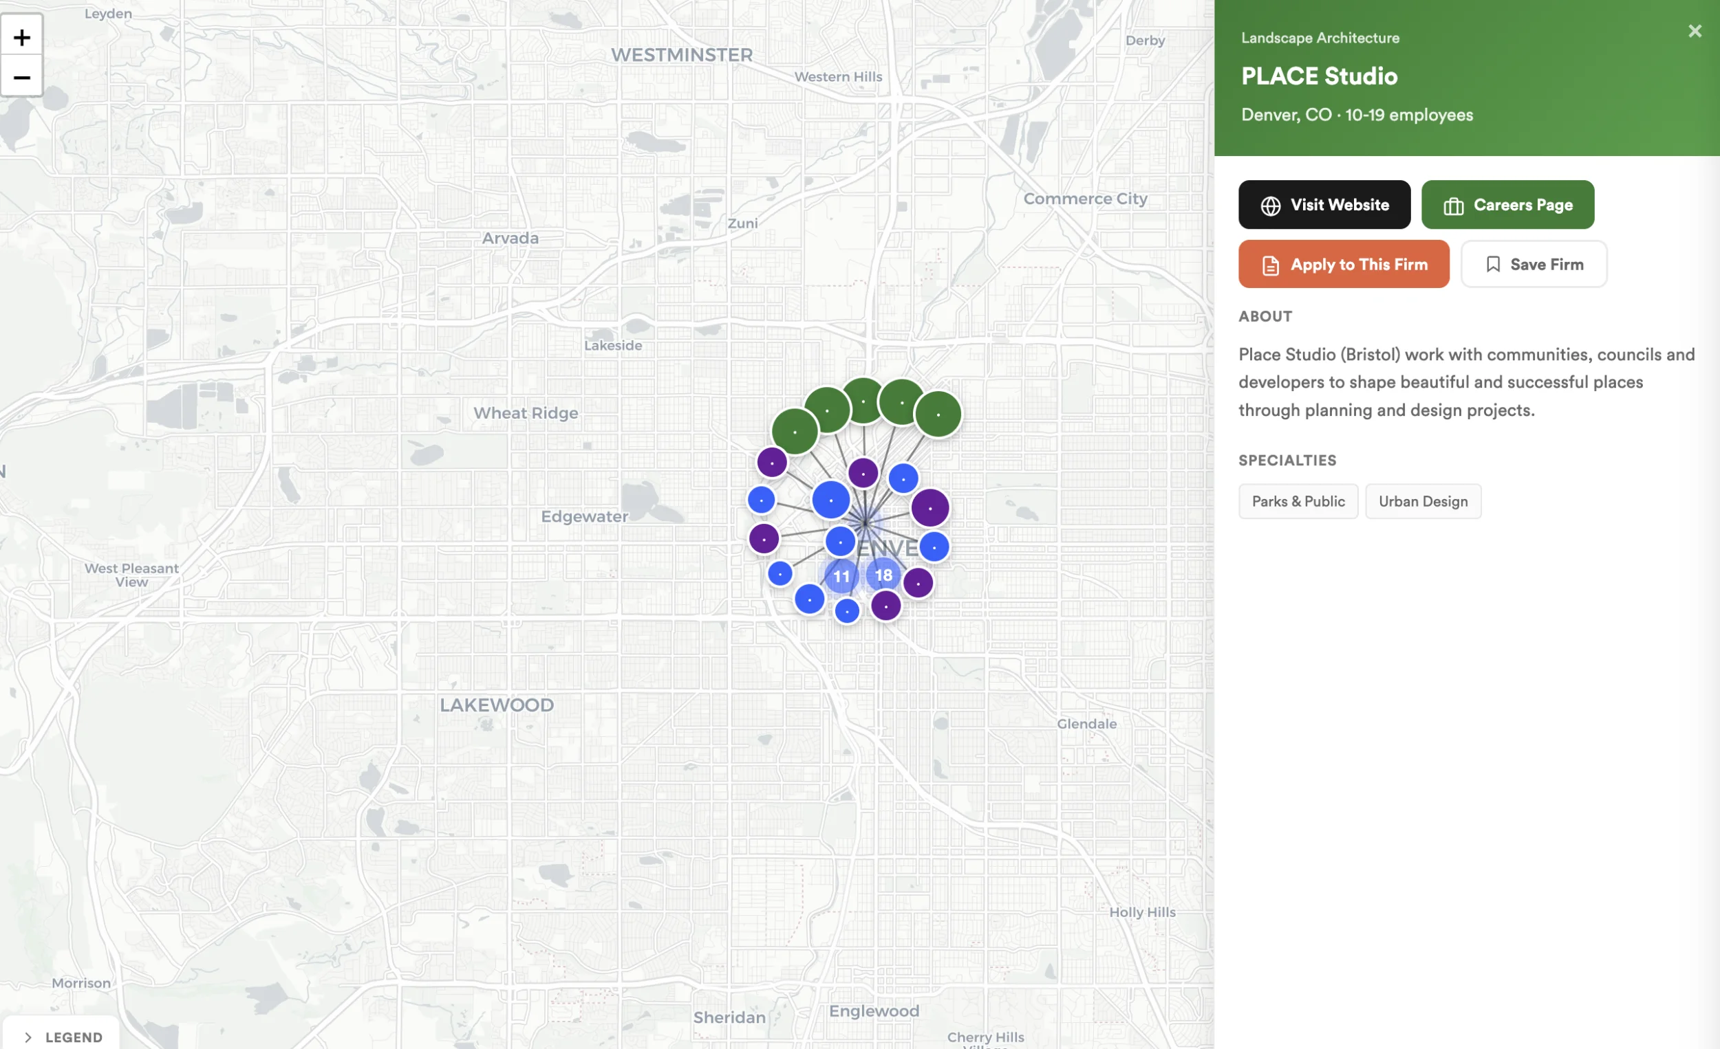Click the Western Hills map label
The width and height of the screenshot is (1720, 1049).
point(839,77)
